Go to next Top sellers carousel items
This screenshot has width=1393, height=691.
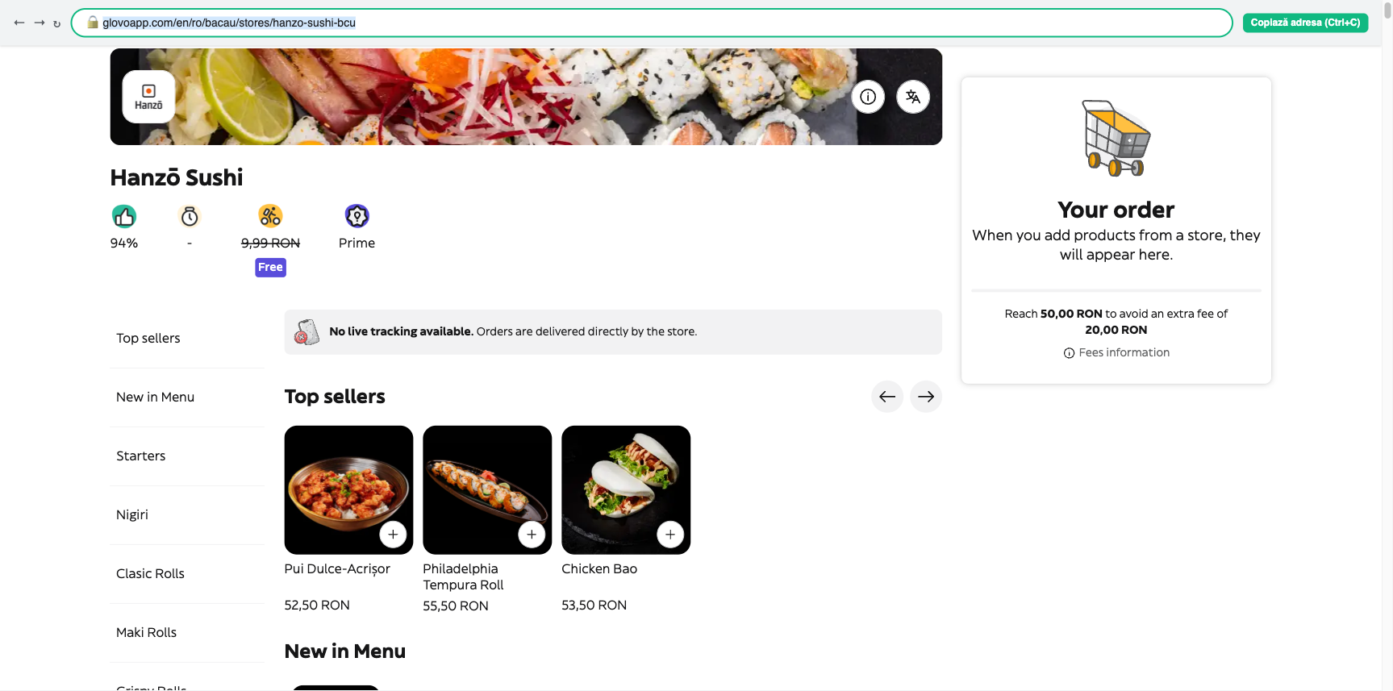[x=926, y=397]
